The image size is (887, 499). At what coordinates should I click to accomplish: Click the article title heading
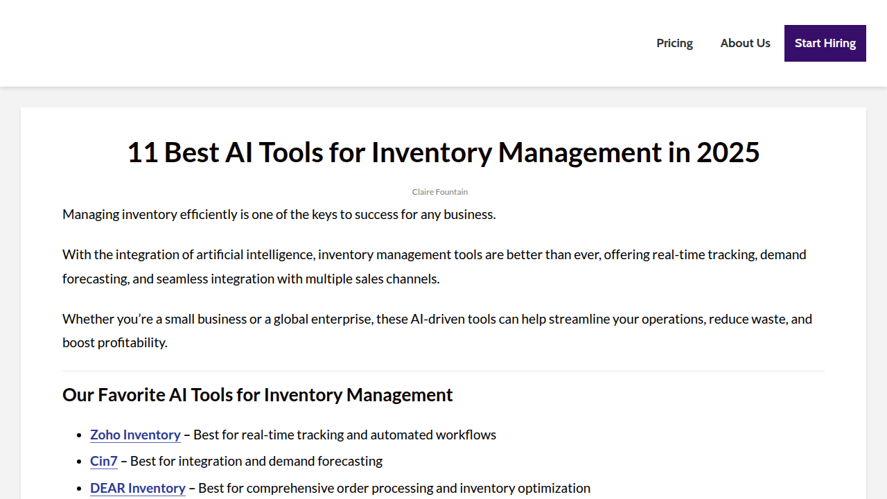443,152
